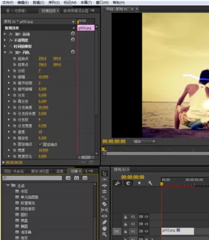Toggle V1 track eye visibility
Viewport: 209px width, 240px height.
click(147, 231)
